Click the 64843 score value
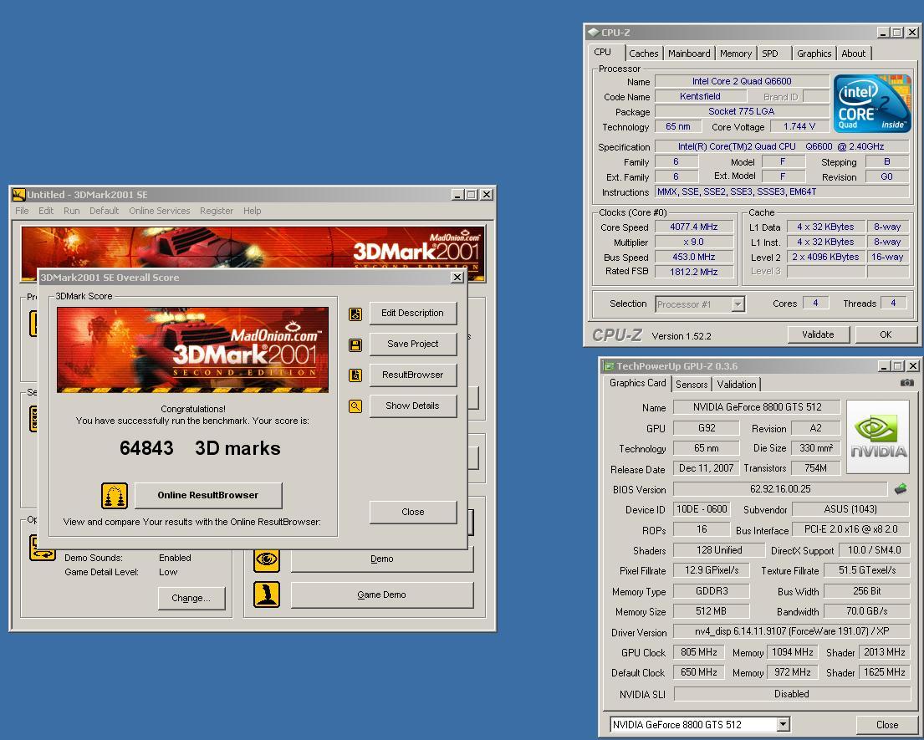 [146, 448]
